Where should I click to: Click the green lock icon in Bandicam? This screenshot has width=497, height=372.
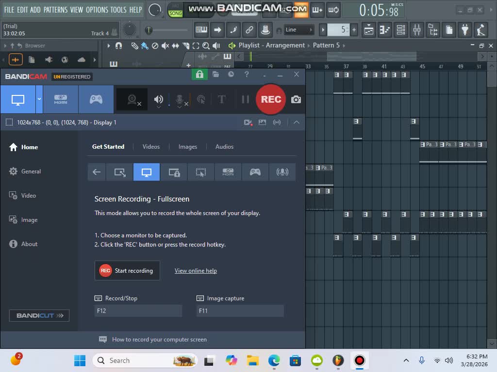coord(199,75)
